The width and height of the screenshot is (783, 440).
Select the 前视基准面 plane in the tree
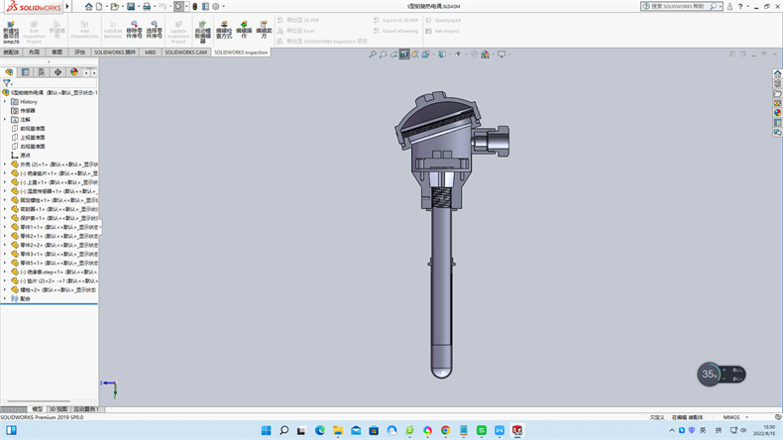tap(33, 128)
